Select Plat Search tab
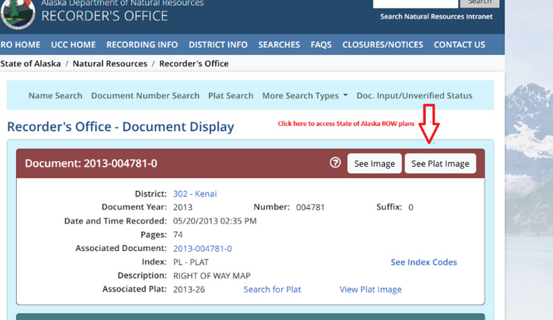The width and height of the screenshot is (553, 320). click(x=231, y=96)
